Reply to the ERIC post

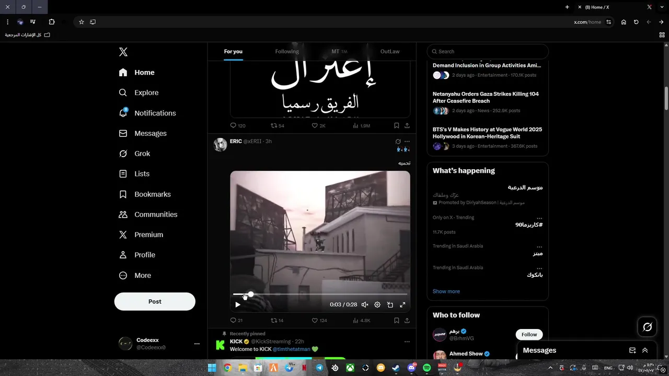coord(236,320)
